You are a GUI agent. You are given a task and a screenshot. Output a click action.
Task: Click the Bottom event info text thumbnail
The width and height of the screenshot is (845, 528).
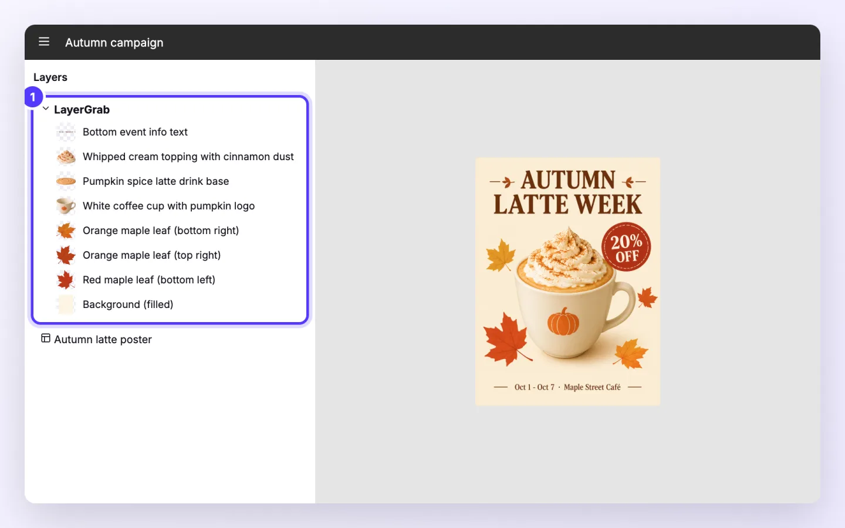66,132
